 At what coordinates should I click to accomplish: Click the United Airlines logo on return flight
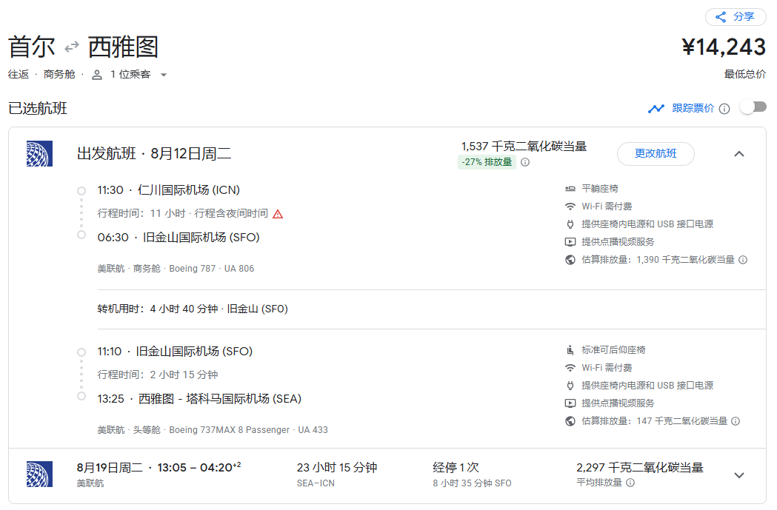[39, 474]
